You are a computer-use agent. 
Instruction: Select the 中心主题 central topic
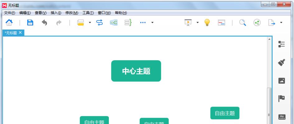click(x=136, y=71)
